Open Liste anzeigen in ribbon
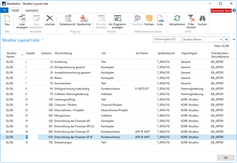Viewport: 237px width, 163px height. coord(22,22)
